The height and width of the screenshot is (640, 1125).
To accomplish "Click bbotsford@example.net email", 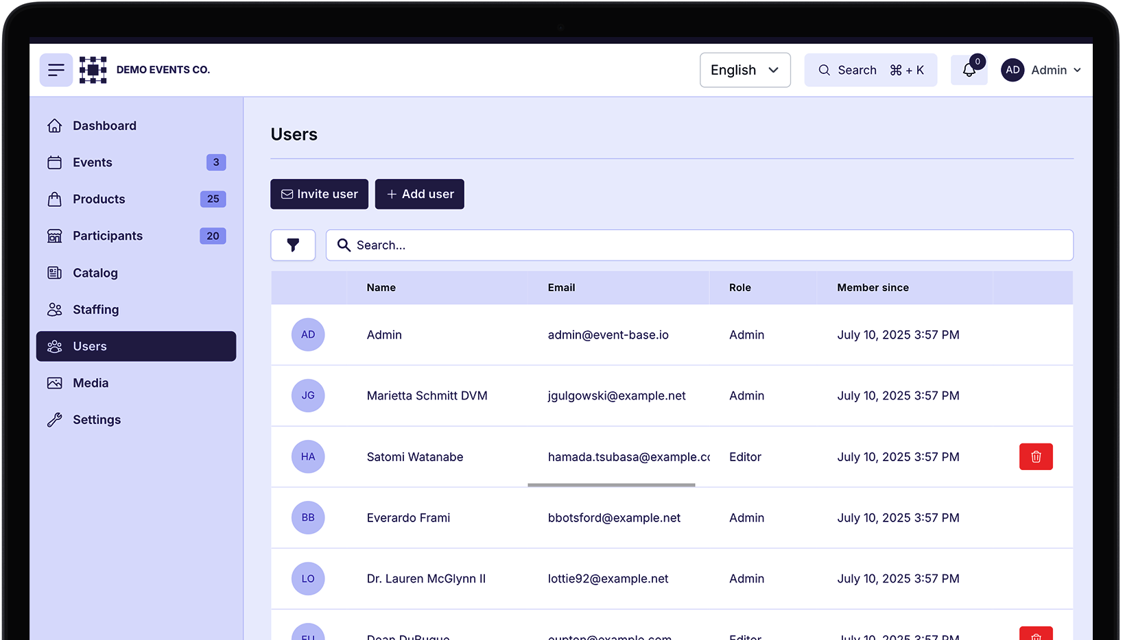I will (614, 518).
